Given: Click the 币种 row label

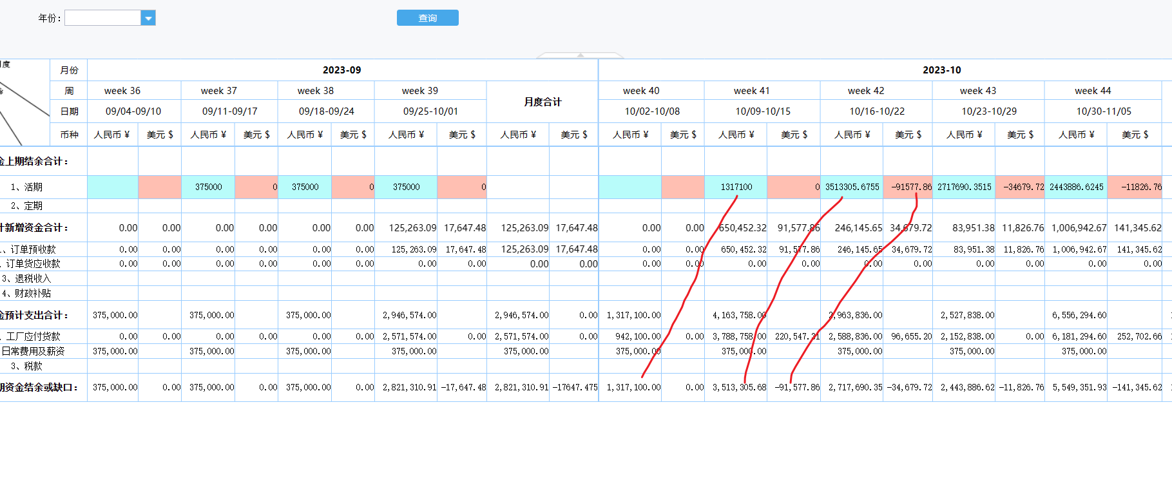Looking at the screenshot, I should (x=69, y=135).
